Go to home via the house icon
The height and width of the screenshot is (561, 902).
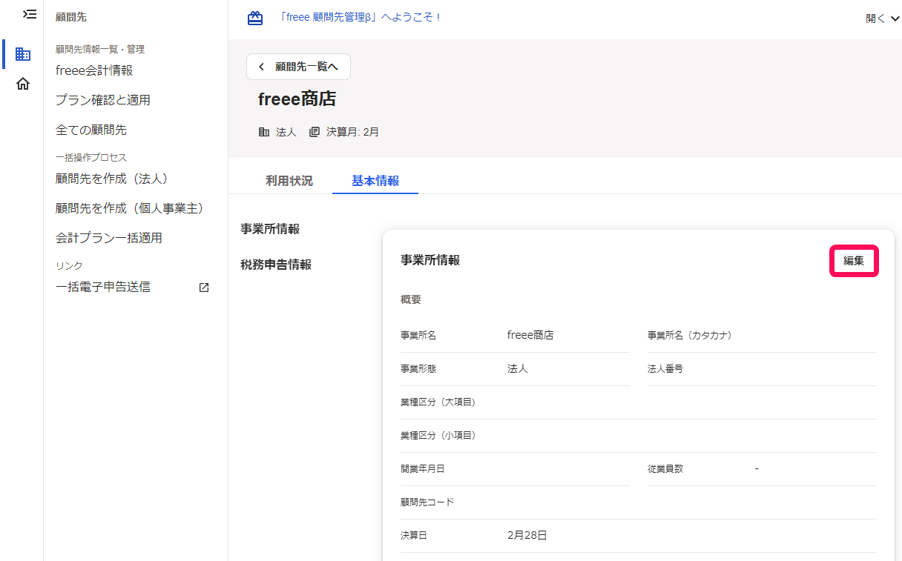click(23, 84)
